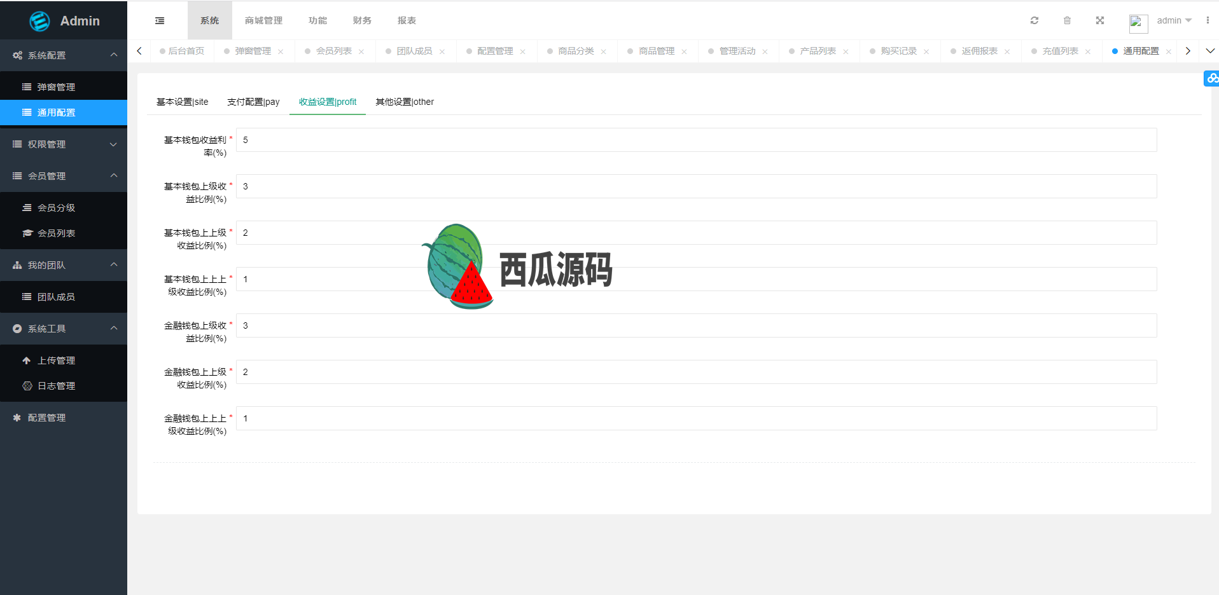This screenshot has height=595, width=1219.
Task: Close the 团队成员 tab
Action: tap(442, 51)
